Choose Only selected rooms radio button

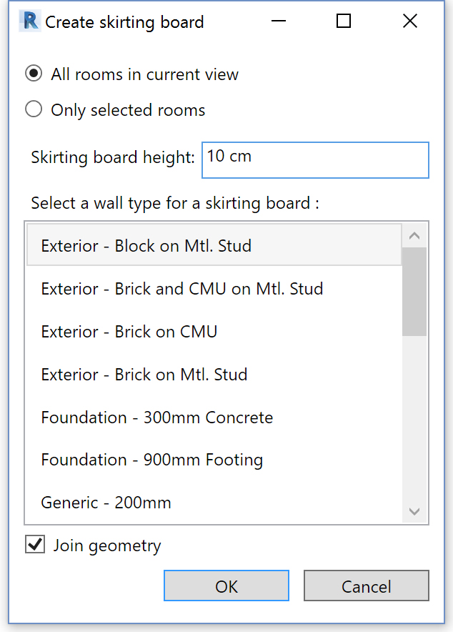(34, 109)
